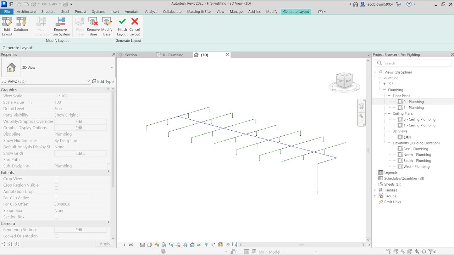The image size is (454, 255).
Task: Activate the Modify Base tool
Action: (107, 27)
